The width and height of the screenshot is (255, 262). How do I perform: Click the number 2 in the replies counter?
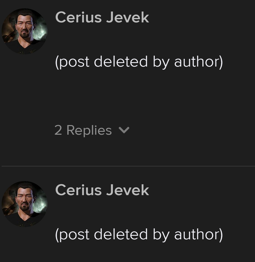(58, 130)
